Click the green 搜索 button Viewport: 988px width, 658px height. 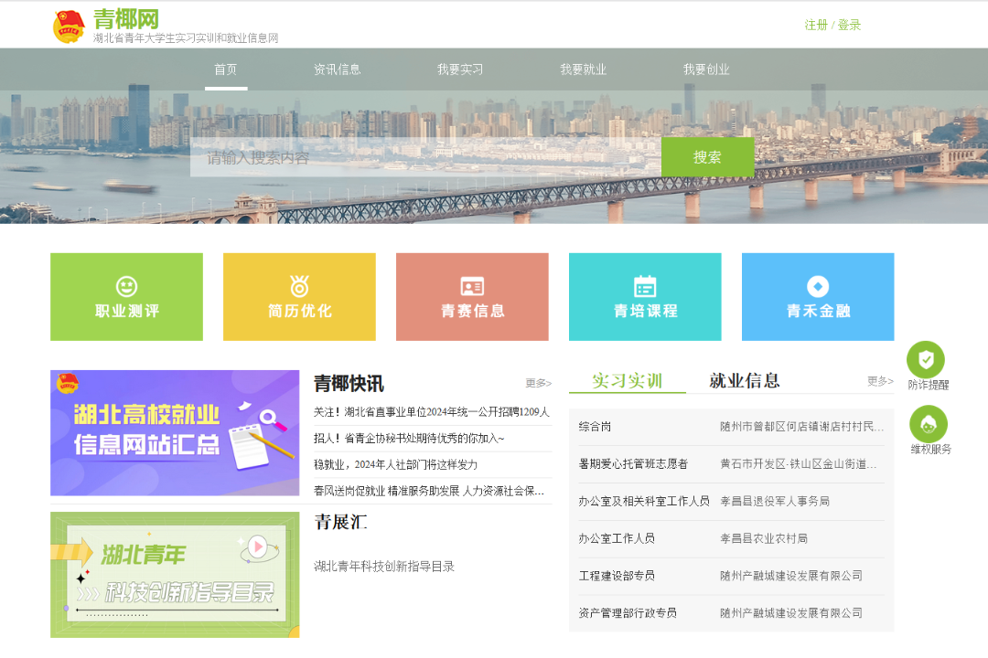click(x=707, y=157)
